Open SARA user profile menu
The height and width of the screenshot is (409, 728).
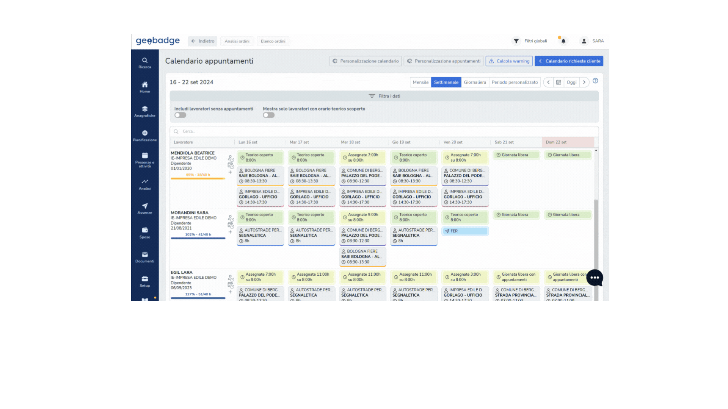(592, 41)
